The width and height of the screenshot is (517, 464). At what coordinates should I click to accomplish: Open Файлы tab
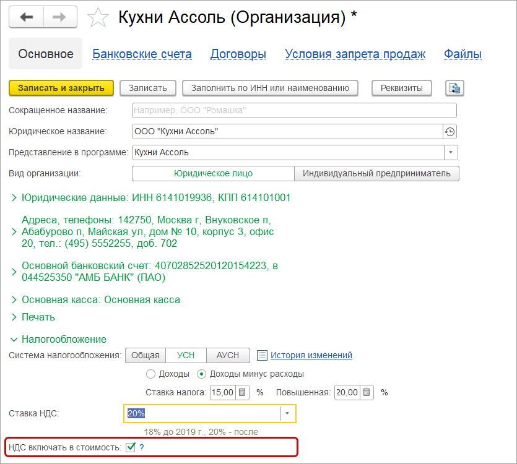(463, 54)
